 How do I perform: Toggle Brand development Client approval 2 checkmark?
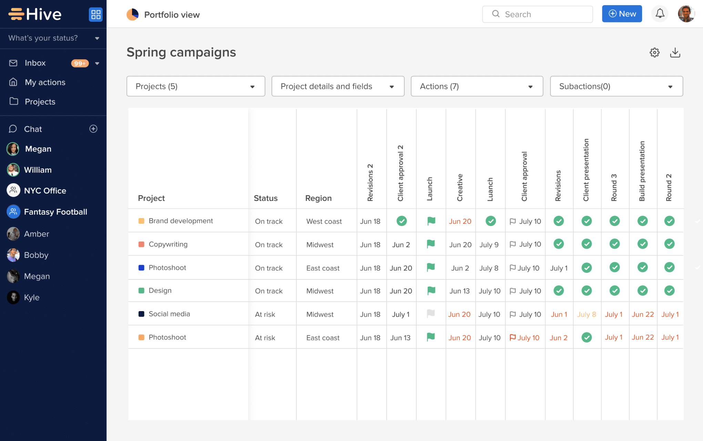tap(401, 221)
